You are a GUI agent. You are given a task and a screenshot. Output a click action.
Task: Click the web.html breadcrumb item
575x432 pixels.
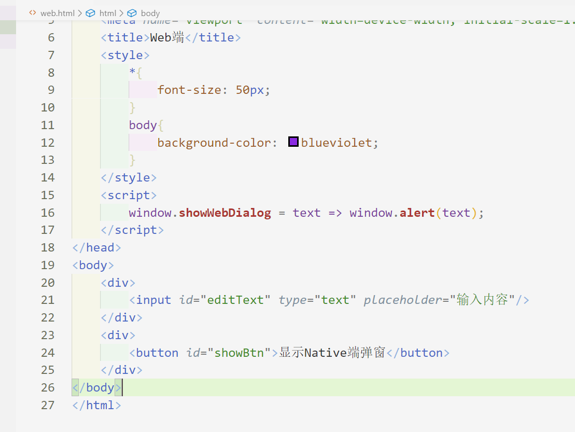click(57, 13)
